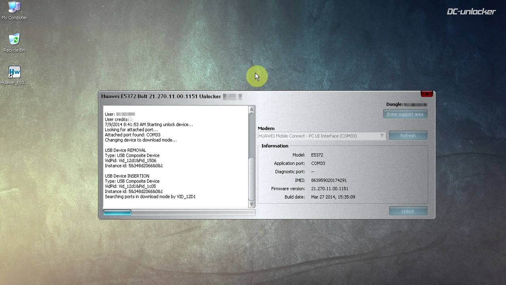Click the log line 'USB Device REMOVAL'
The image size is (506, 285).
125,150
